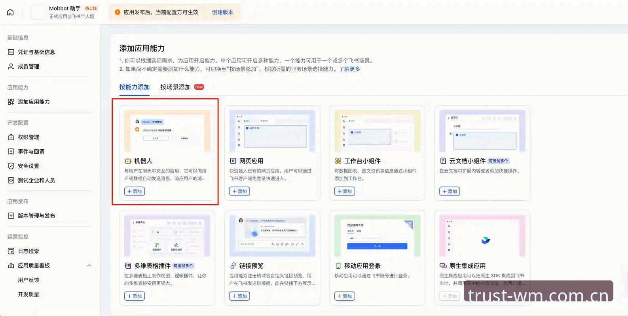Click the 凭证与基础信息 sidebar icon
628x316 pixels.
11,52
